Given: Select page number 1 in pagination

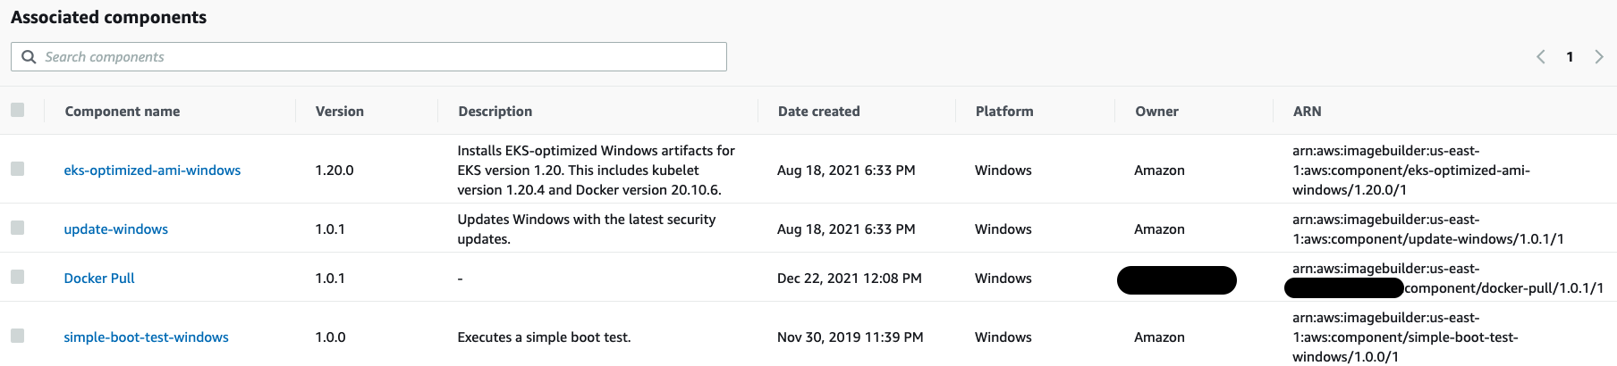Looking at the screenshot, I should pyautogui.click(x=1570, y=57).
